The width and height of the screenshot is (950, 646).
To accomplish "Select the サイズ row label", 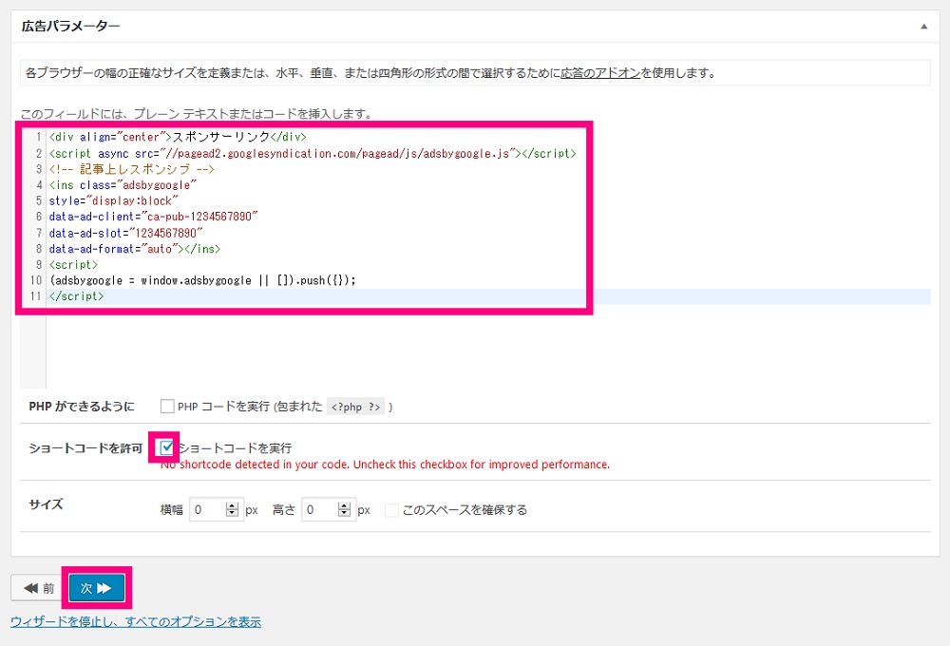I will coord(46,504).
